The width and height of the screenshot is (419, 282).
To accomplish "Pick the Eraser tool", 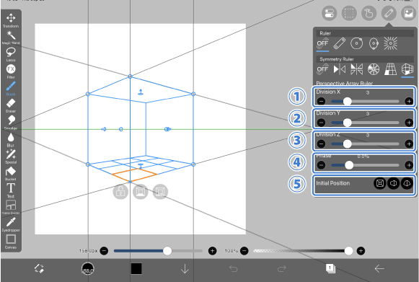I will [x=11, y=105].
